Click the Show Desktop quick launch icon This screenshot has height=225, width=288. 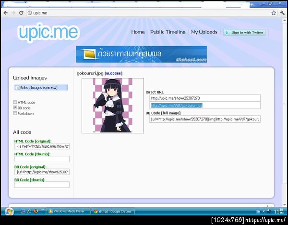pyautogui.click(x=23, y=212)
